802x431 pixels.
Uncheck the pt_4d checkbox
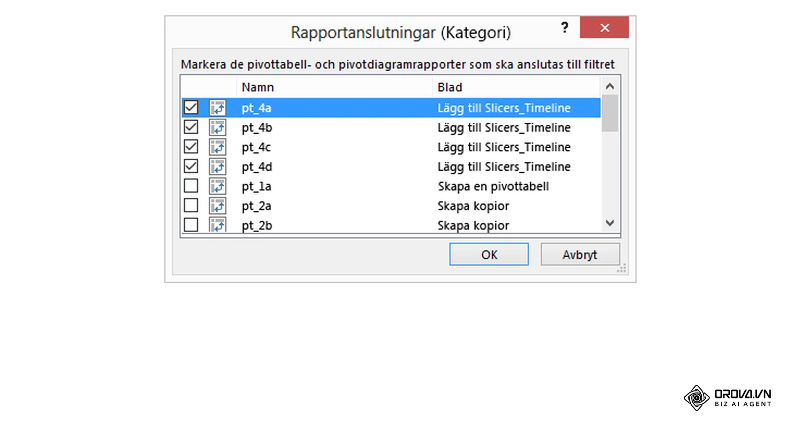click(191, 166)
